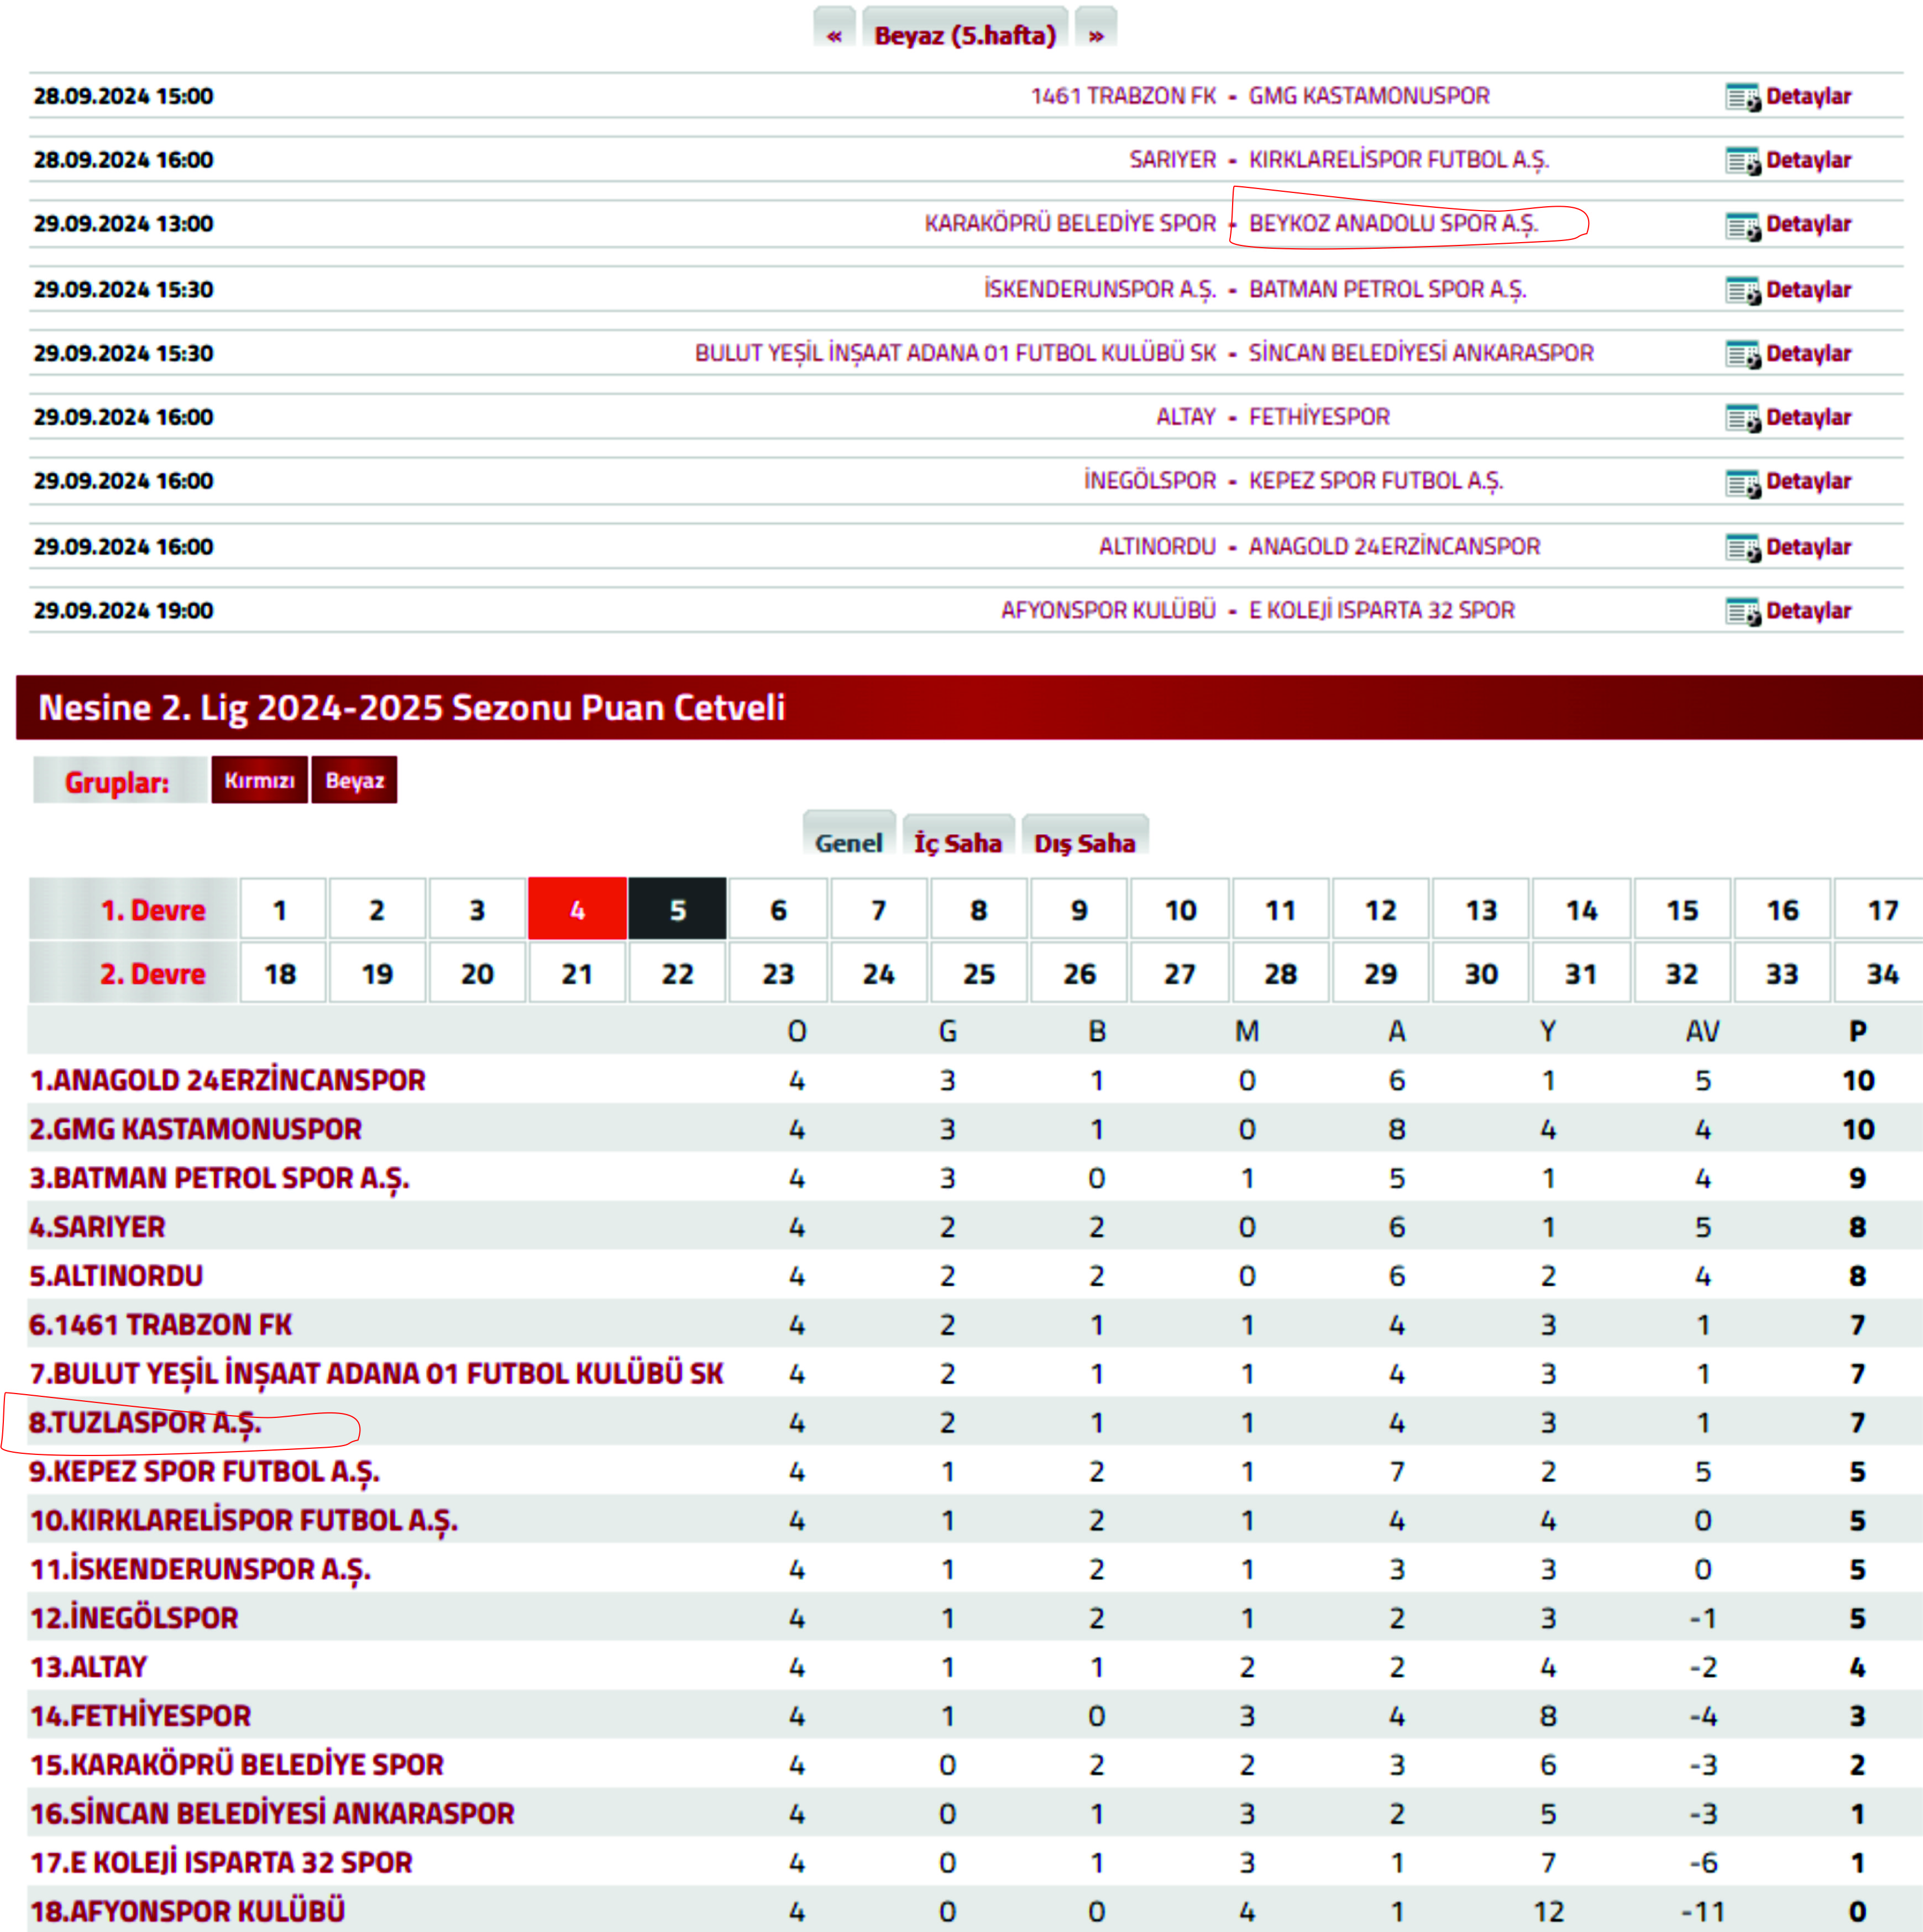The width and height of the screenshot is (1923, 1932).
Task: Select week 1 in 1. Devre
Action: coord(282,909)
